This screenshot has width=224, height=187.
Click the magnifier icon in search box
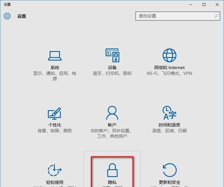pyautogui.click(x=216, y=16)
